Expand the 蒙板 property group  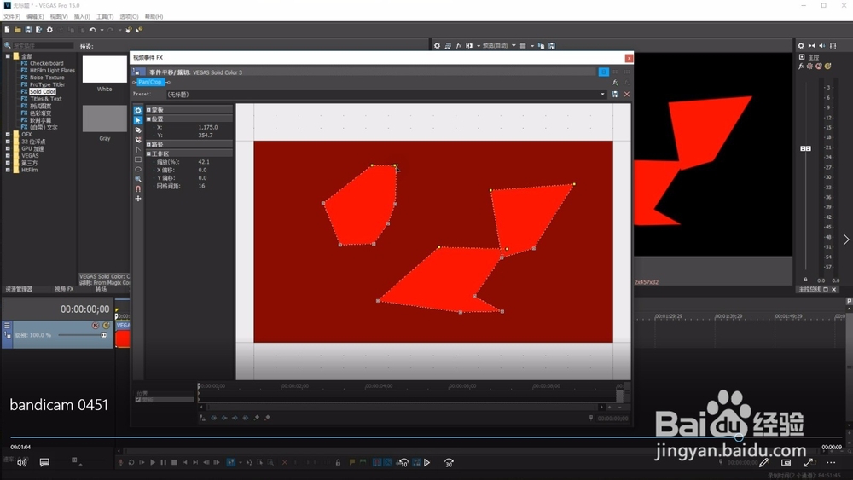pyautogui.click(x=148, y=110)
